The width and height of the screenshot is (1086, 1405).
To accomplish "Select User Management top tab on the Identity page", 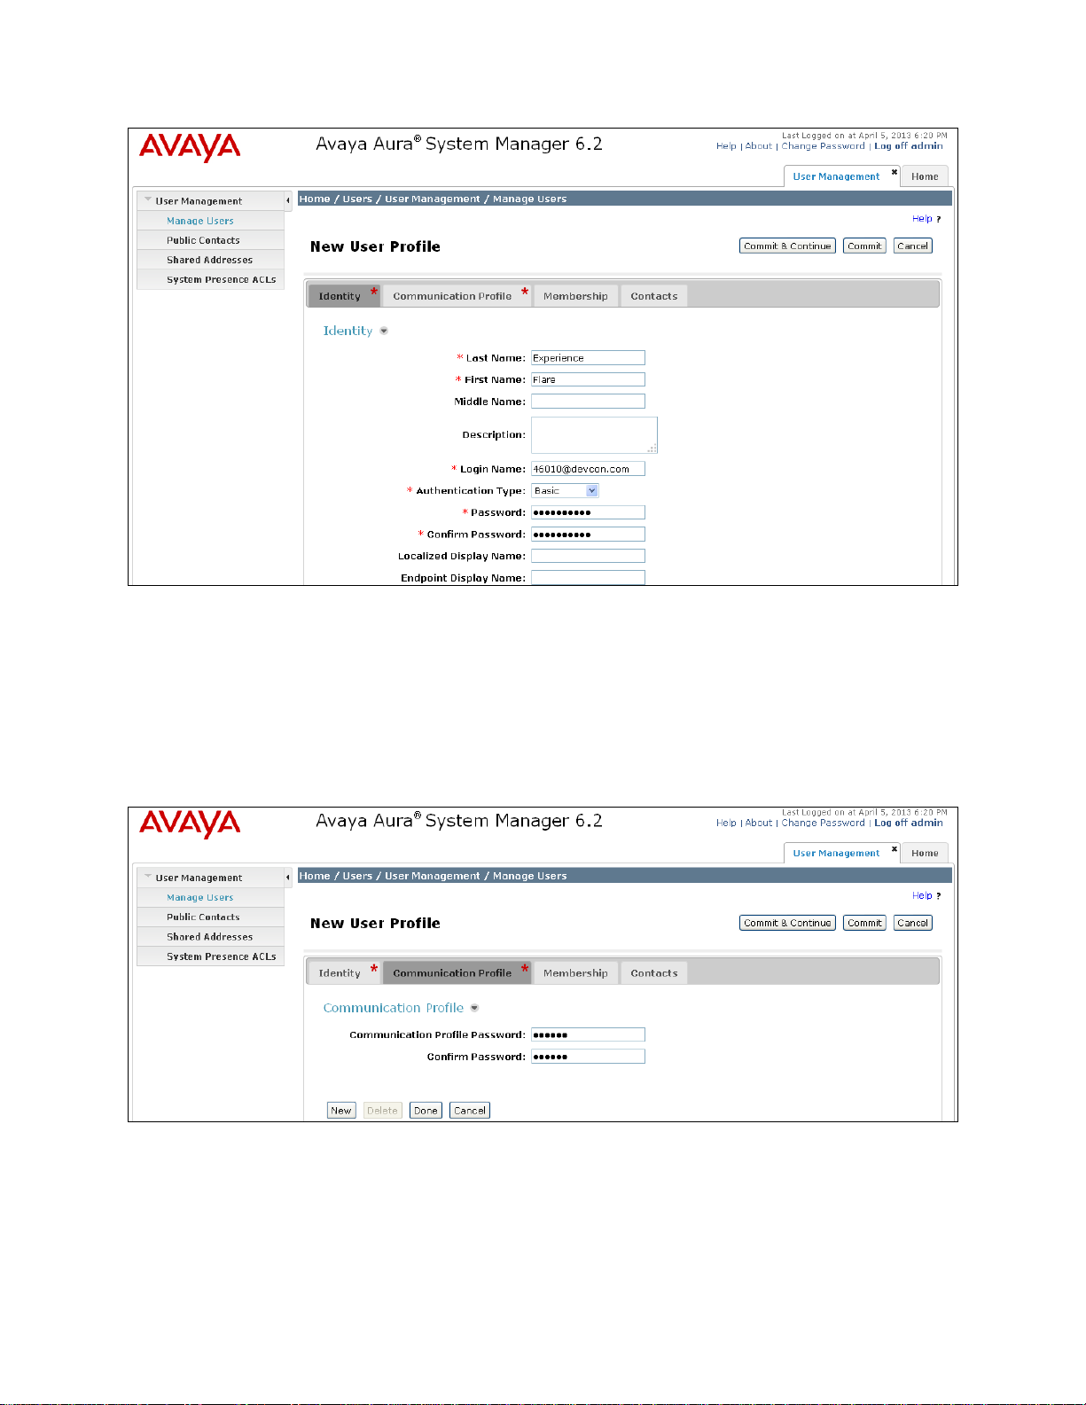I will click(836, 176).
